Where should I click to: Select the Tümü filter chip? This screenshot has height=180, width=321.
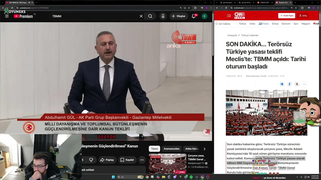tap(154, 149)
